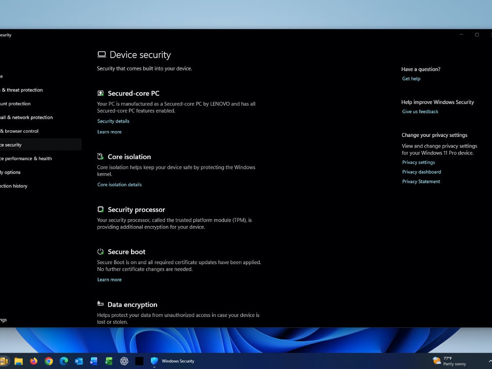Open the Security details link
The height and width of the screenshot is (369, 492).
113,121
